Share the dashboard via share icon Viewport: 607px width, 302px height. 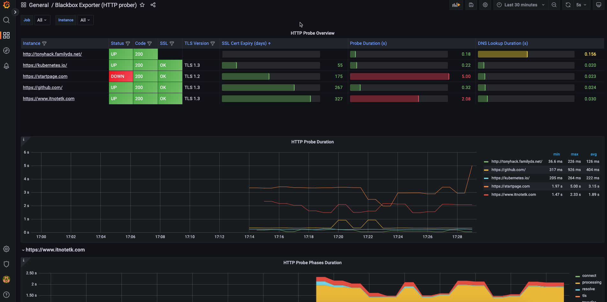[153, 5]
